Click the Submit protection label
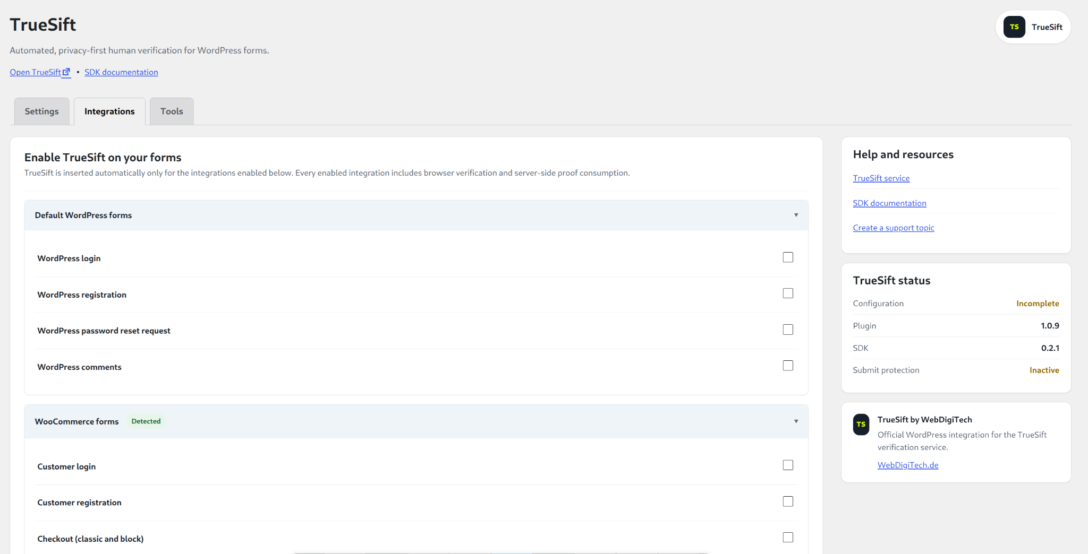This screenshot has width=1088, height=554. (886, 370)
